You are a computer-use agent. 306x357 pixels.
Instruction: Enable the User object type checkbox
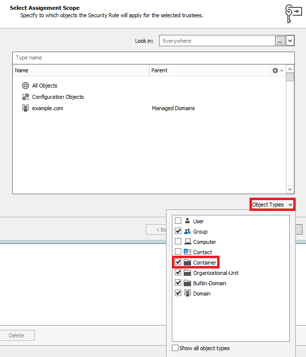point(178,221)
